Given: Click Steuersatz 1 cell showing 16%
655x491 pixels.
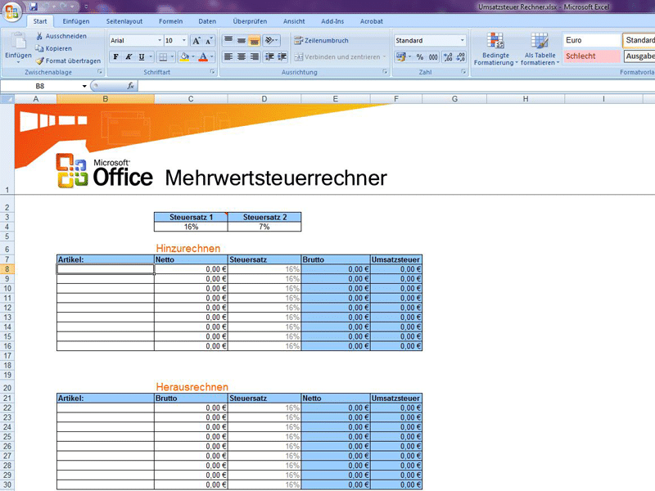Looking at the screenshot, I should (191, 227).
